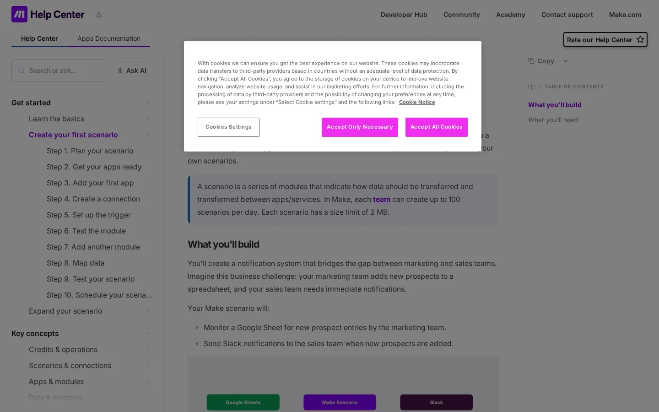Click the Copy page icon

pos(531,61)
